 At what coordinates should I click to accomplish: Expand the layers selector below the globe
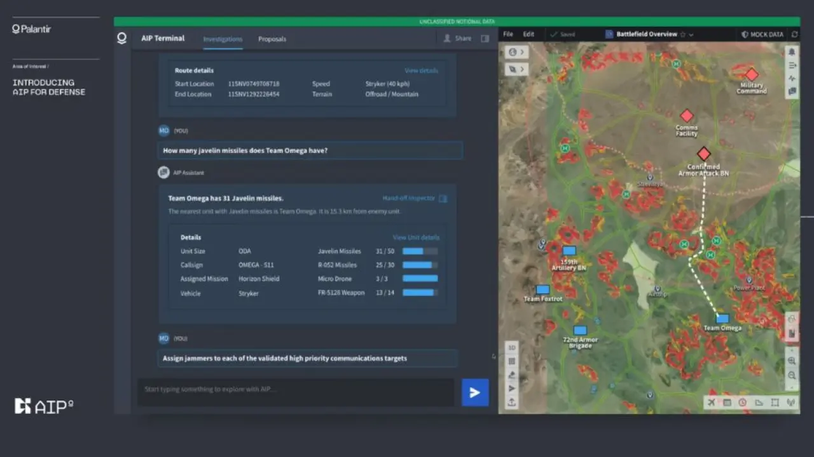coord(516,69)
